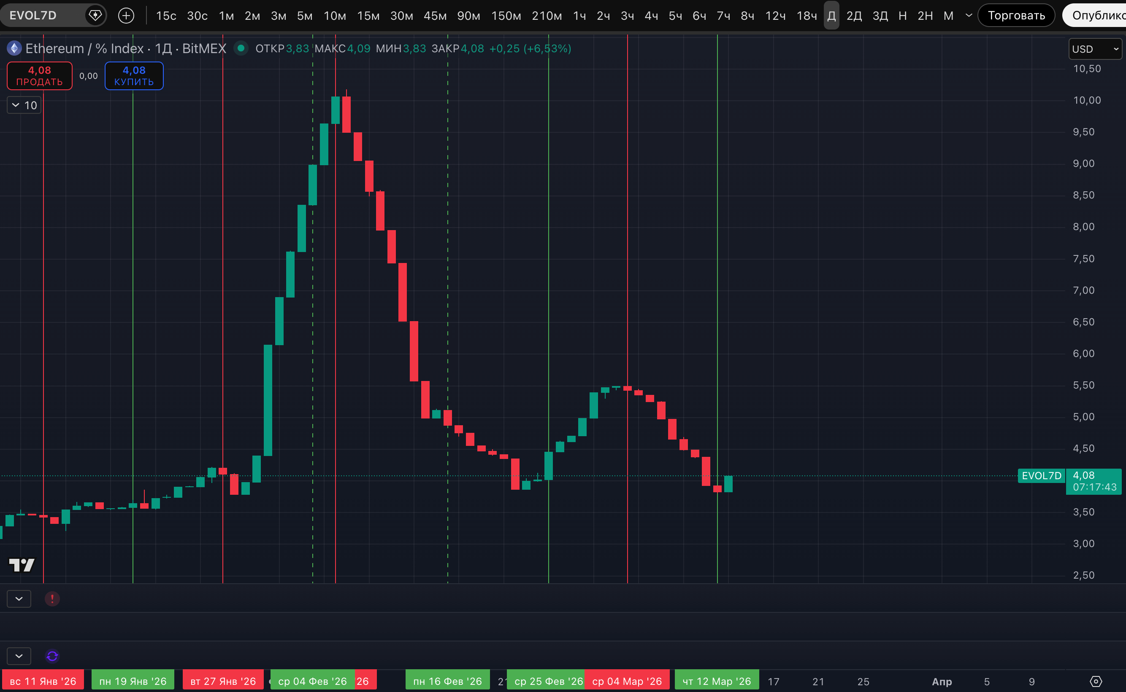Select the 1ч timeframe
Viewport: 1126px width, 692px height.
tap(579, 16)
